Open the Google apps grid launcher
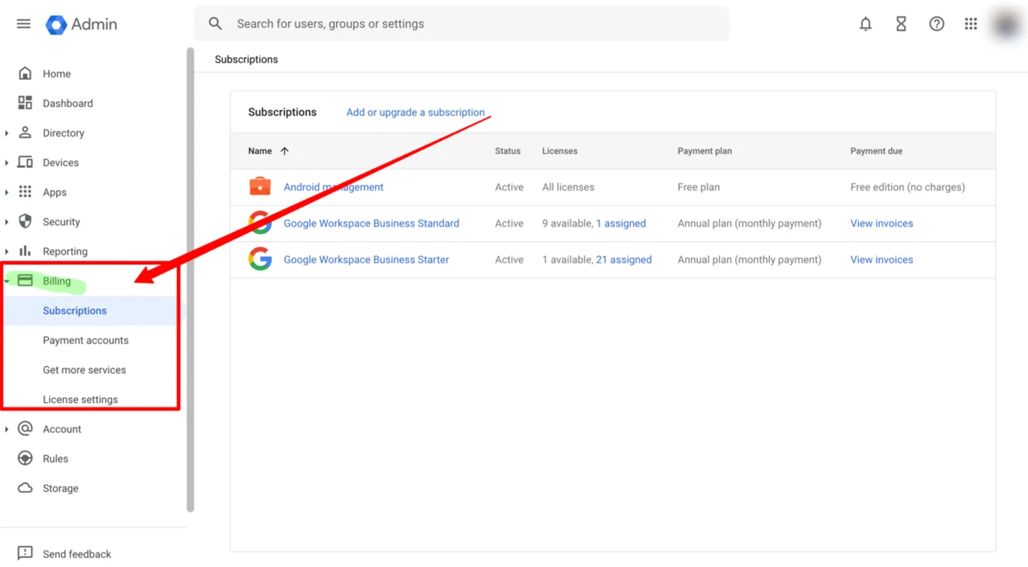1028x567 pixels. click(970, 24)
